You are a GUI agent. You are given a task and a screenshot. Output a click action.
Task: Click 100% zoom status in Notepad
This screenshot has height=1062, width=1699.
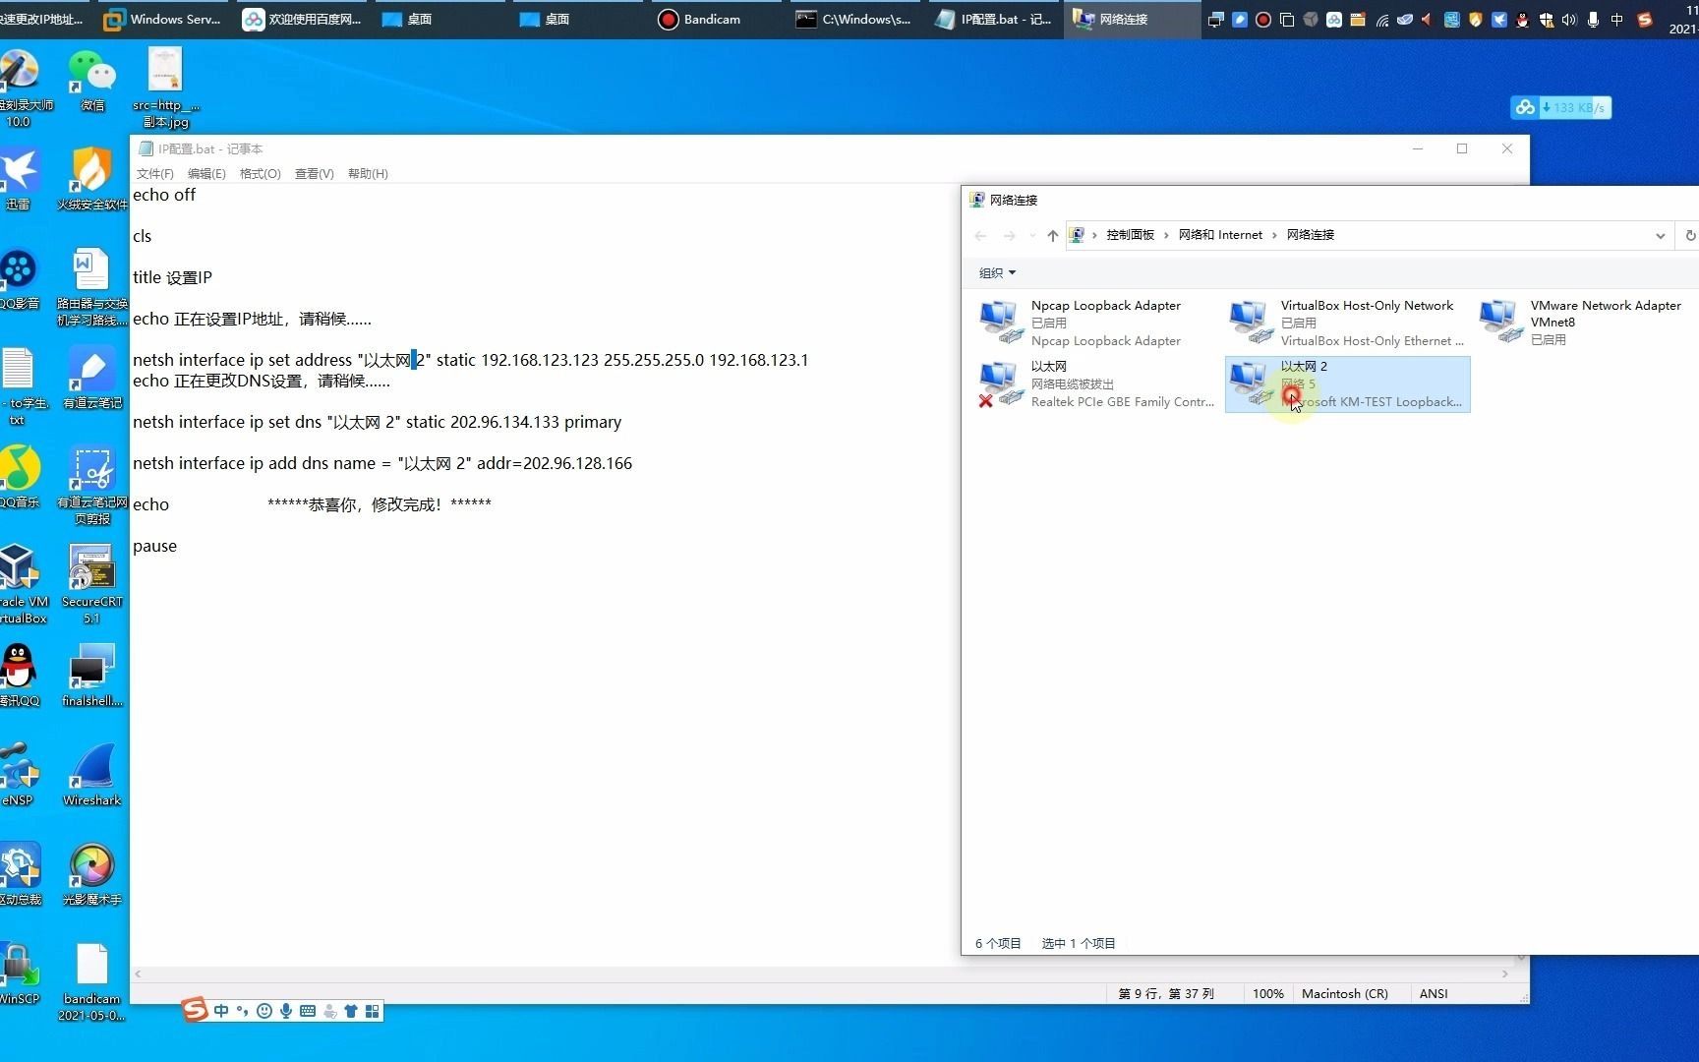1267,993
